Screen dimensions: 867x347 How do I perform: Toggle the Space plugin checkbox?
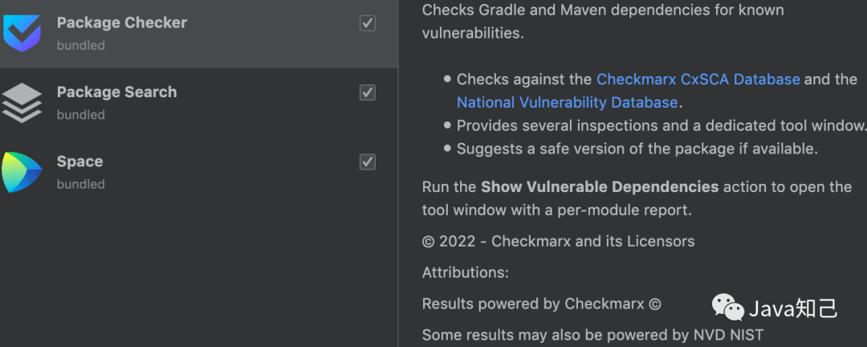pyautogui.click(x=368, y=161)
